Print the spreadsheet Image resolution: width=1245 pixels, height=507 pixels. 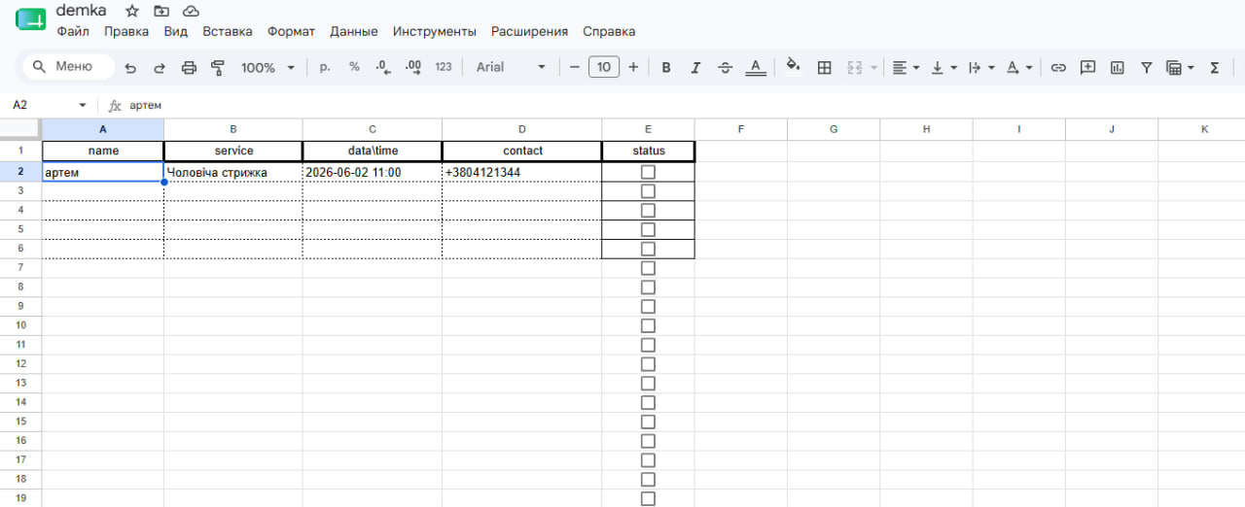coord(189,68)
